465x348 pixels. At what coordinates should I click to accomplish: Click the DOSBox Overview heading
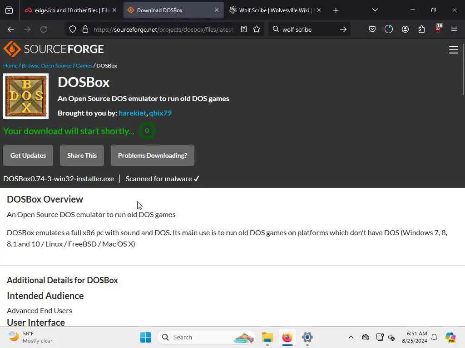click(45, 199)
